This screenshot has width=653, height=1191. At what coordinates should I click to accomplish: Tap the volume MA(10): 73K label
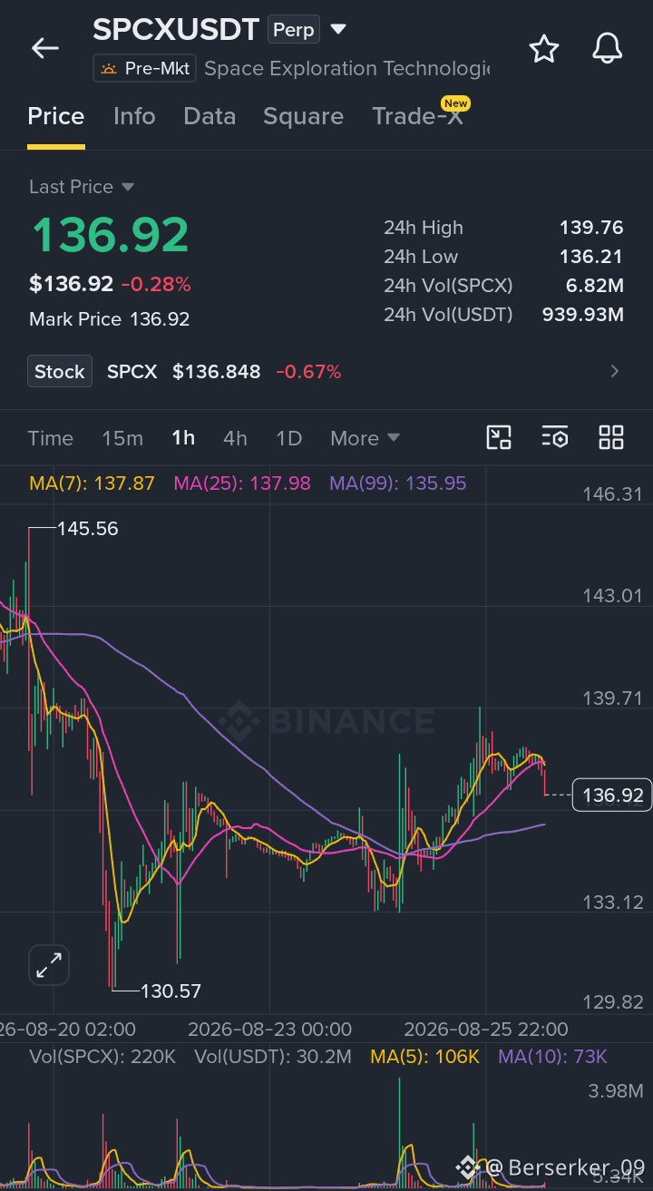tap(552, 1057)
